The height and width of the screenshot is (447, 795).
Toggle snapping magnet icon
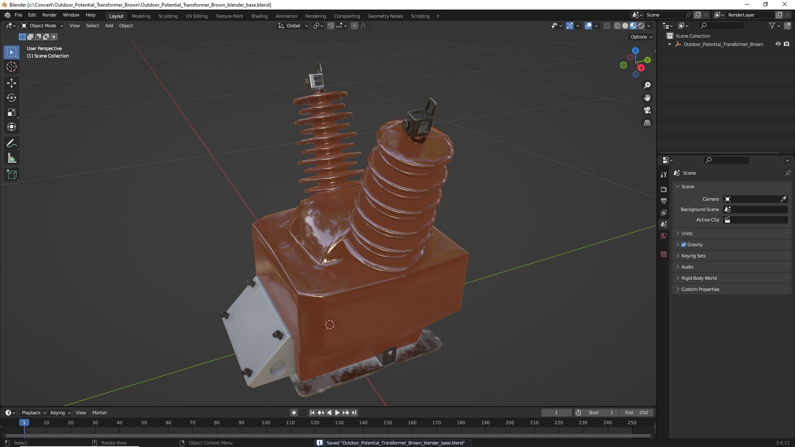331,26
